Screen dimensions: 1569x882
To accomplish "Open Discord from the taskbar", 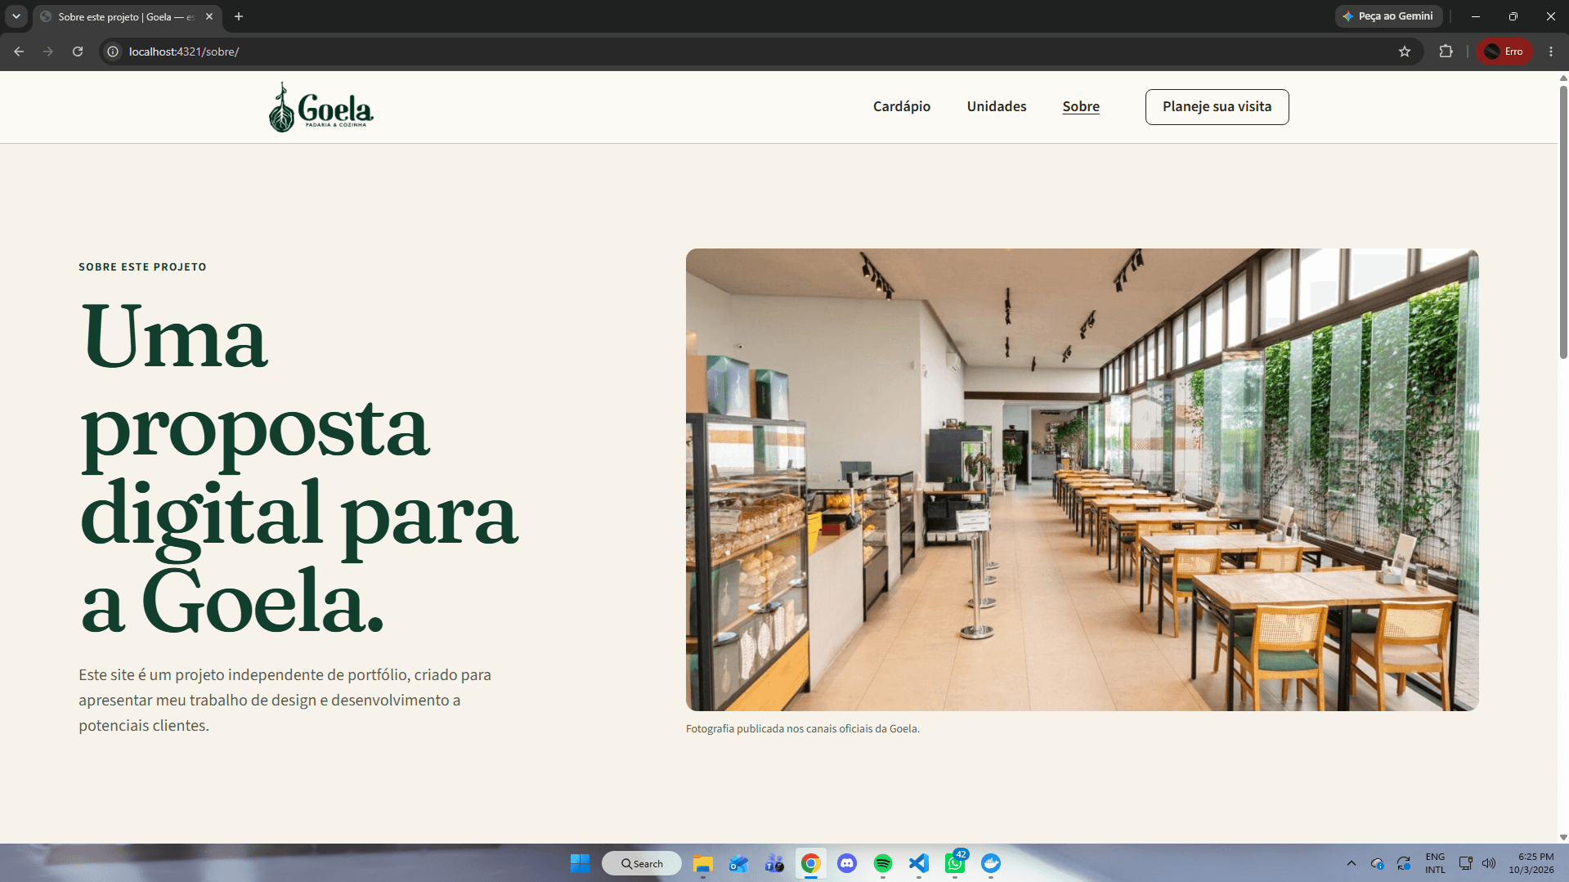I will coord(847,863).
